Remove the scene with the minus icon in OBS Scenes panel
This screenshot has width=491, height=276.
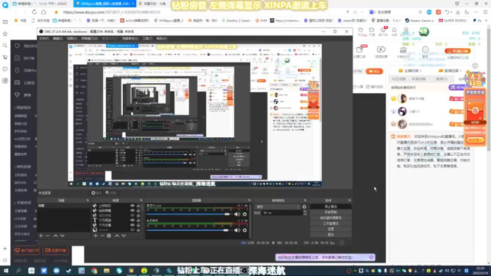[x=48, y=236]
